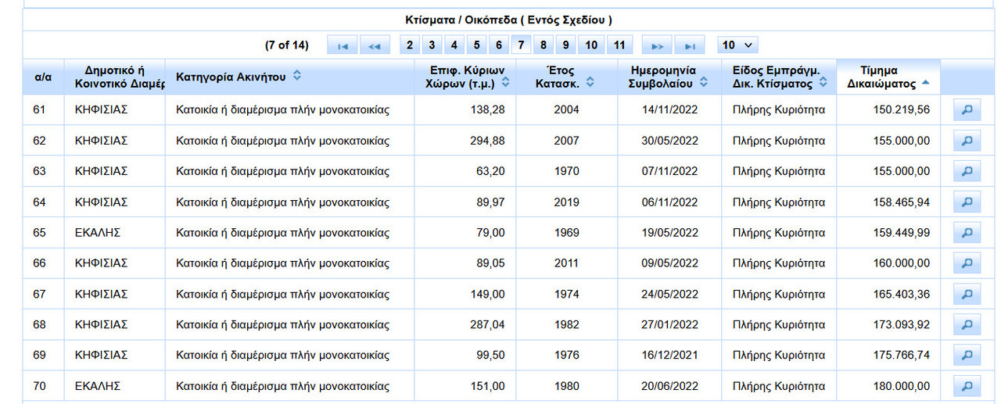Select price cell 173.093,92
This screenshot has height=404, width=1001.
(888, 324)
